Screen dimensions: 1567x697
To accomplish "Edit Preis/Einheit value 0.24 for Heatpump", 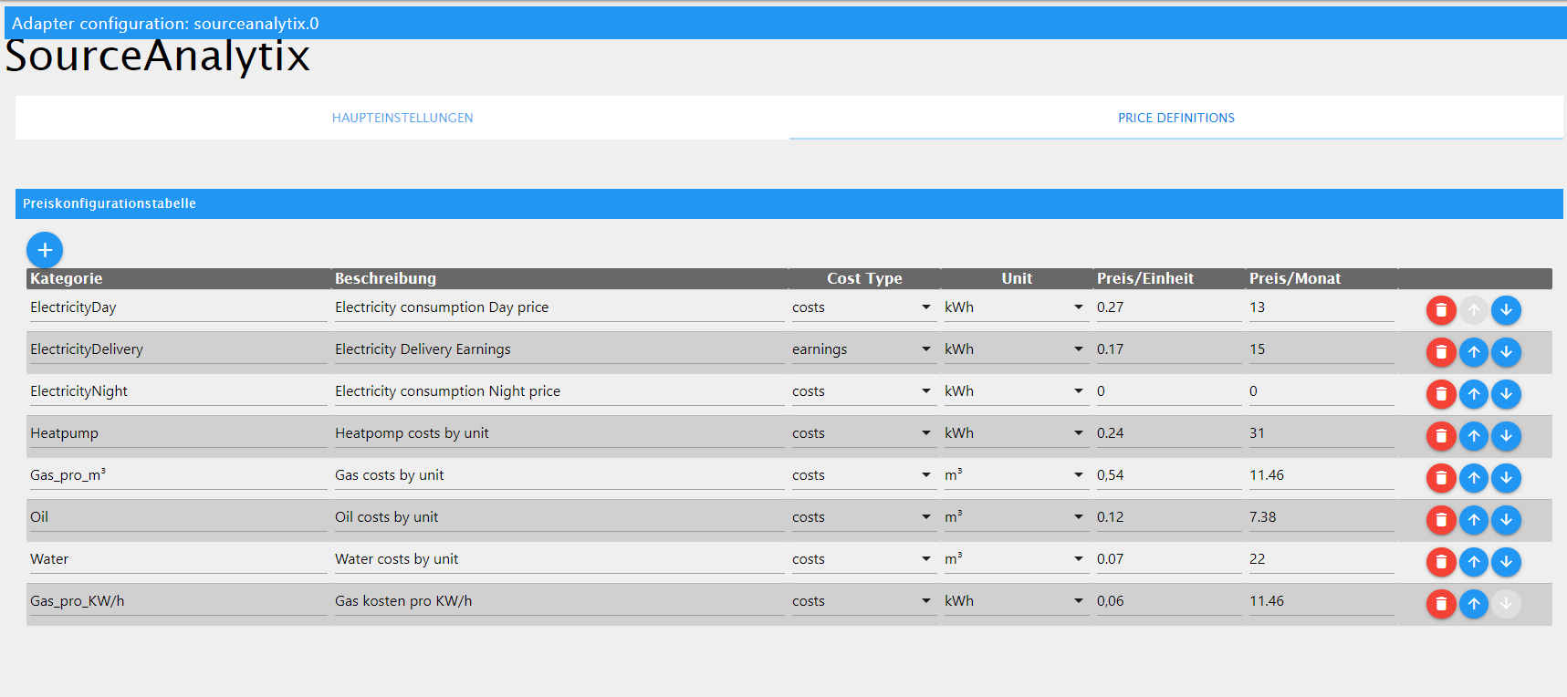I will pyautogui.click(x=1169, y=433).
